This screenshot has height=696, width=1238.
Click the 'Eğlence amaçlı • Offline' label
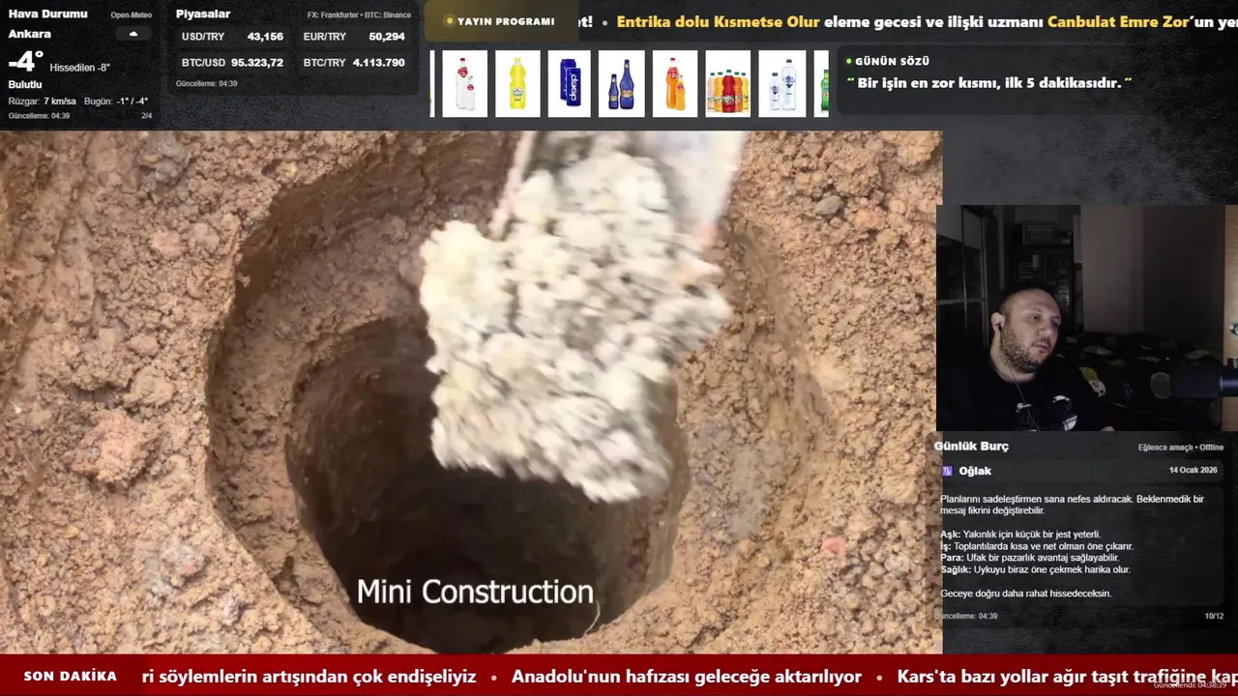point(1181,448)
